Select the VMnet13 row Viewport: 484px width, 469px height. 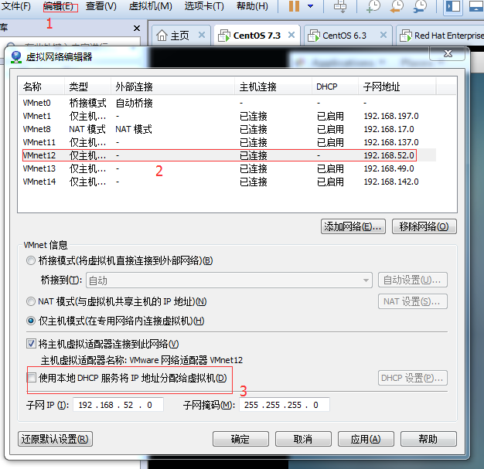228,168
